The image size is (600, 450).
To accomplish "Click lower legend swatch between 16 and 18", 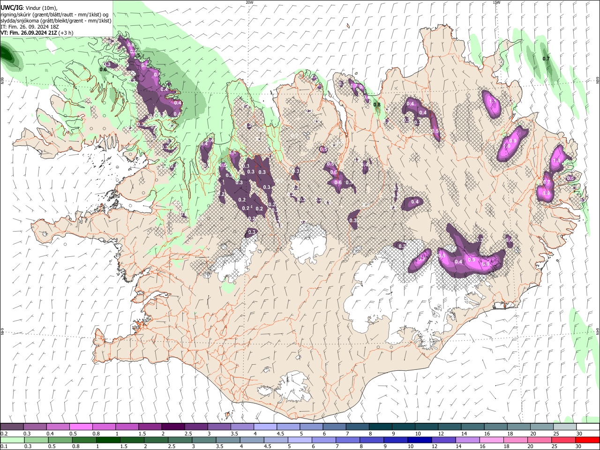I will [x=491, y=440].
